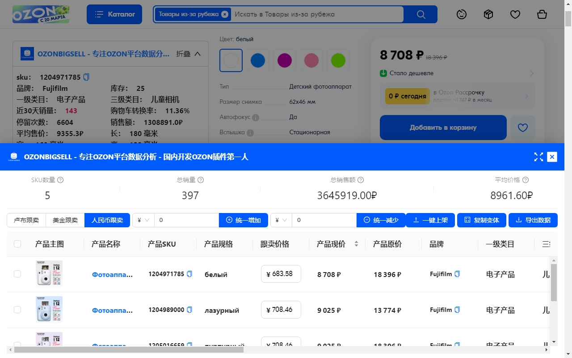The image size is (572, 358).
Task: Click 复制变体 button
Action: click(x=482, y=220)
